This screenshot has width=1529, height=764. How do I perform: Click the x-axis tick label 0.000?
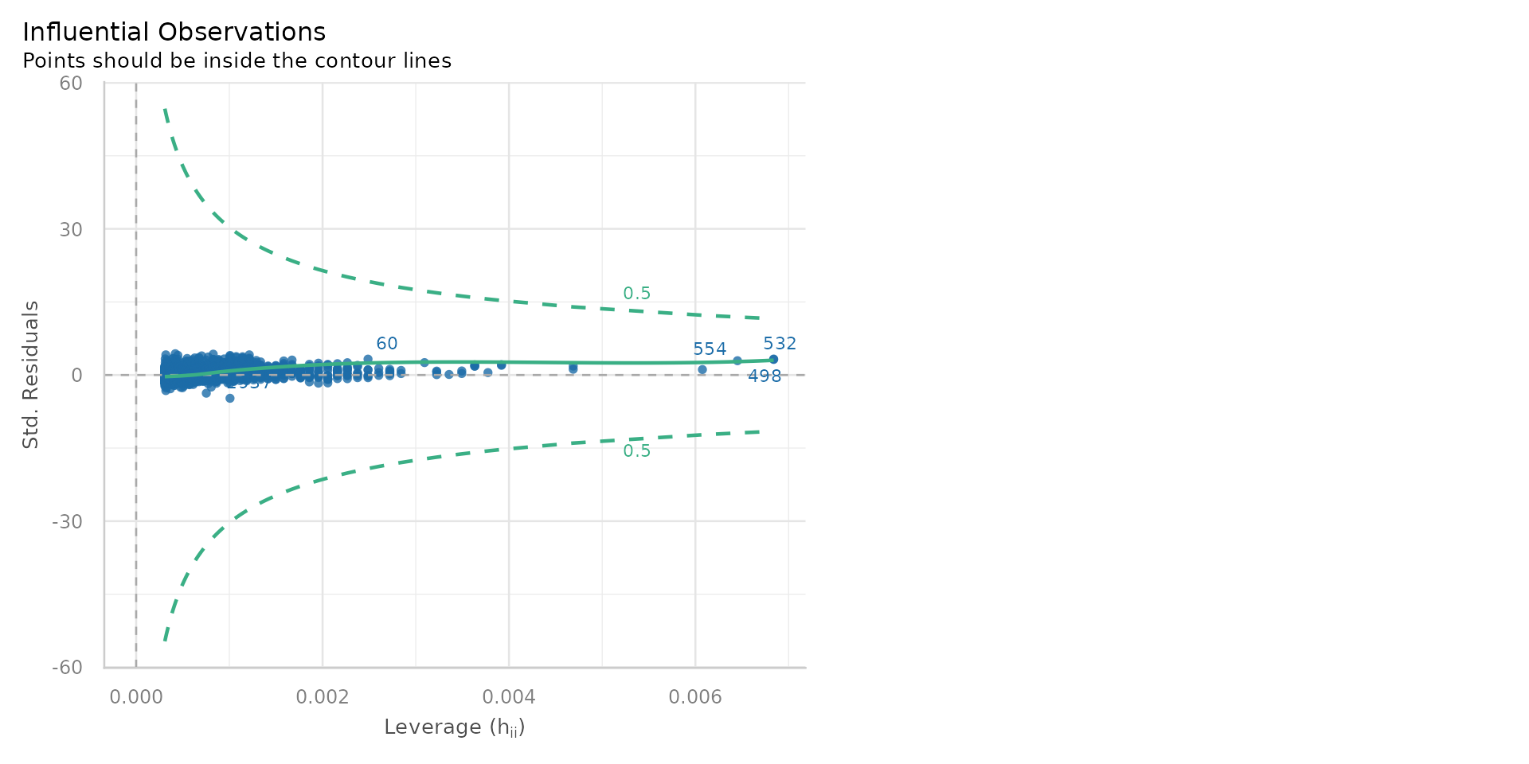(136, 698)
